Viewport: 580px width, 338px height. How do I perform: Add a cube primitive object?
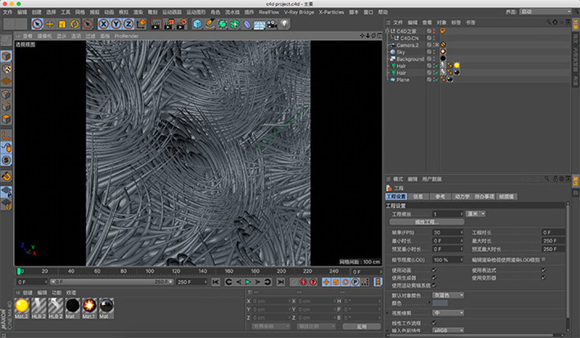point(197,24)
